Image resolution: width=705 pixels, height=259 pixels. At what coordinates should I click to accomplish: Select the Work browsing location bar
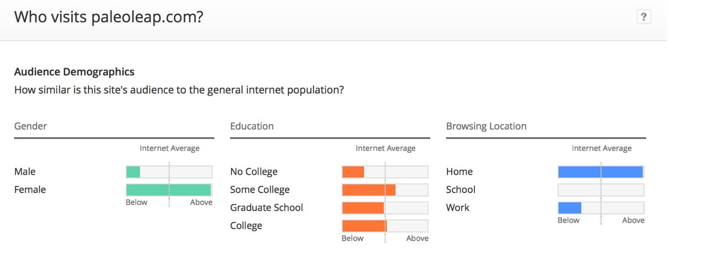(601, 208)
